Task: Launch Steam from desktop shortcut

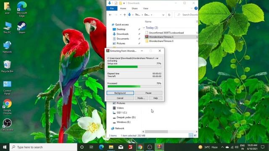Action: 22,27
